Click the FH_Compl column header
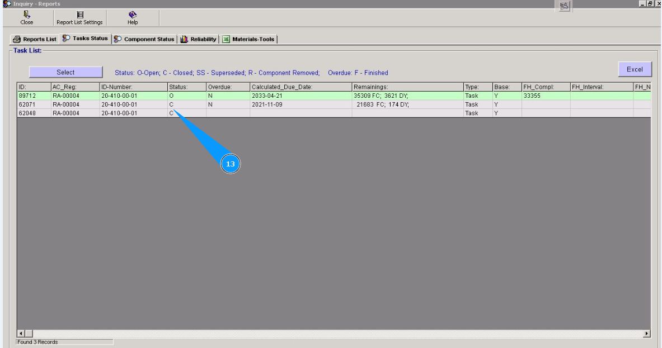 (x=546, y=87)
